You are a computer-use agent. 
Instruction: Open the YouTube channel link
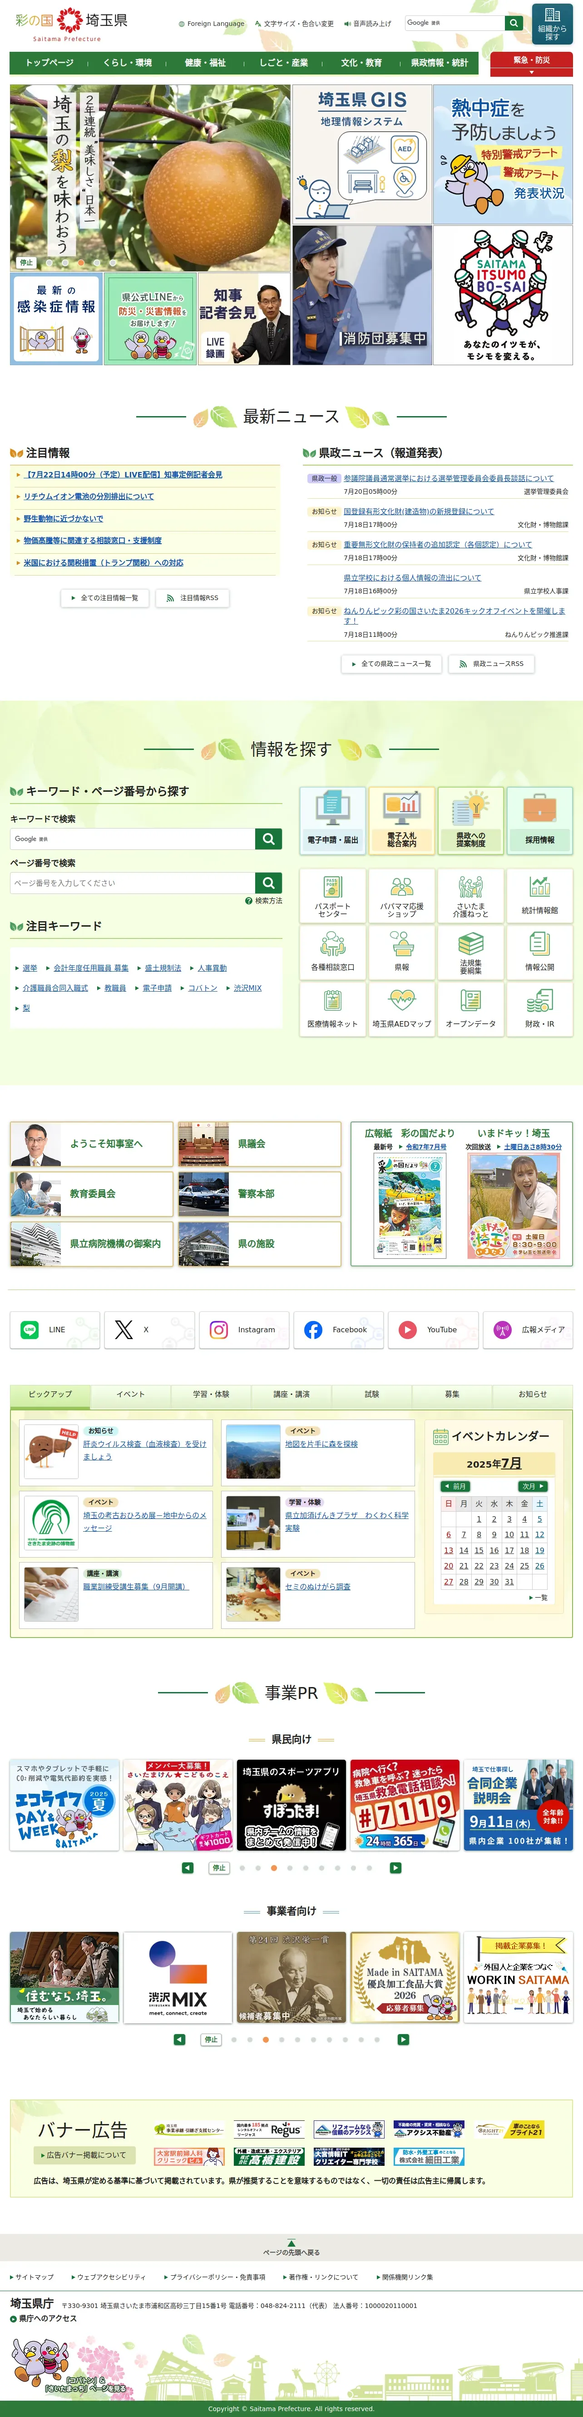pos(433,1330)
